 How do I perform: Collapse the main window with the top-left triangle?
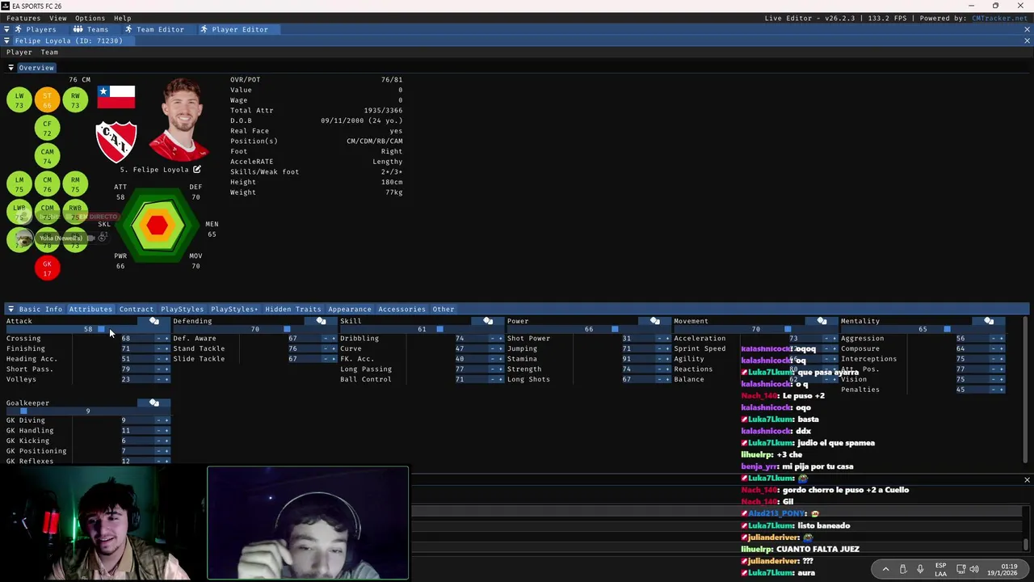click(x=6, y=29)
